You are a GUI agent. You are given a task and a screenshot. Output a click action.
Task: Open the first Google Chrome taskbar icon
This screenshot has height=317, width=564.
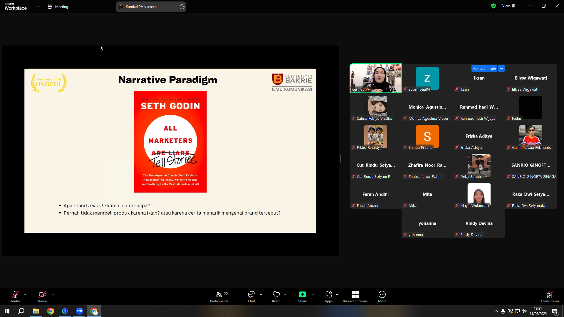51,311
